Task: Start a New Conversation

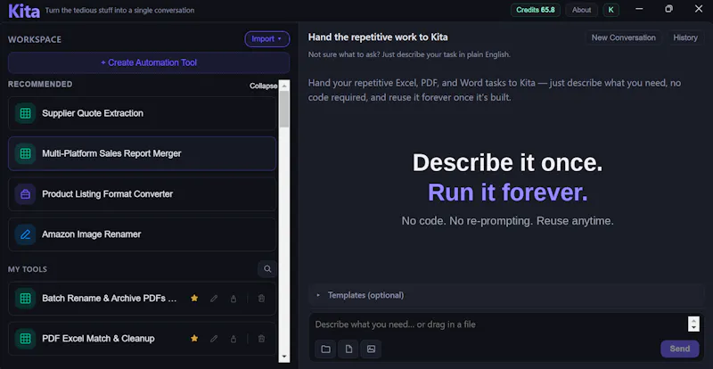Action: click(623, 37)
